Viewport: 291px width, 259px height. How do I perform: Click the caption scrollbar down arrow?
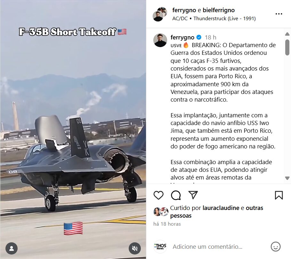tap(287, 178)
